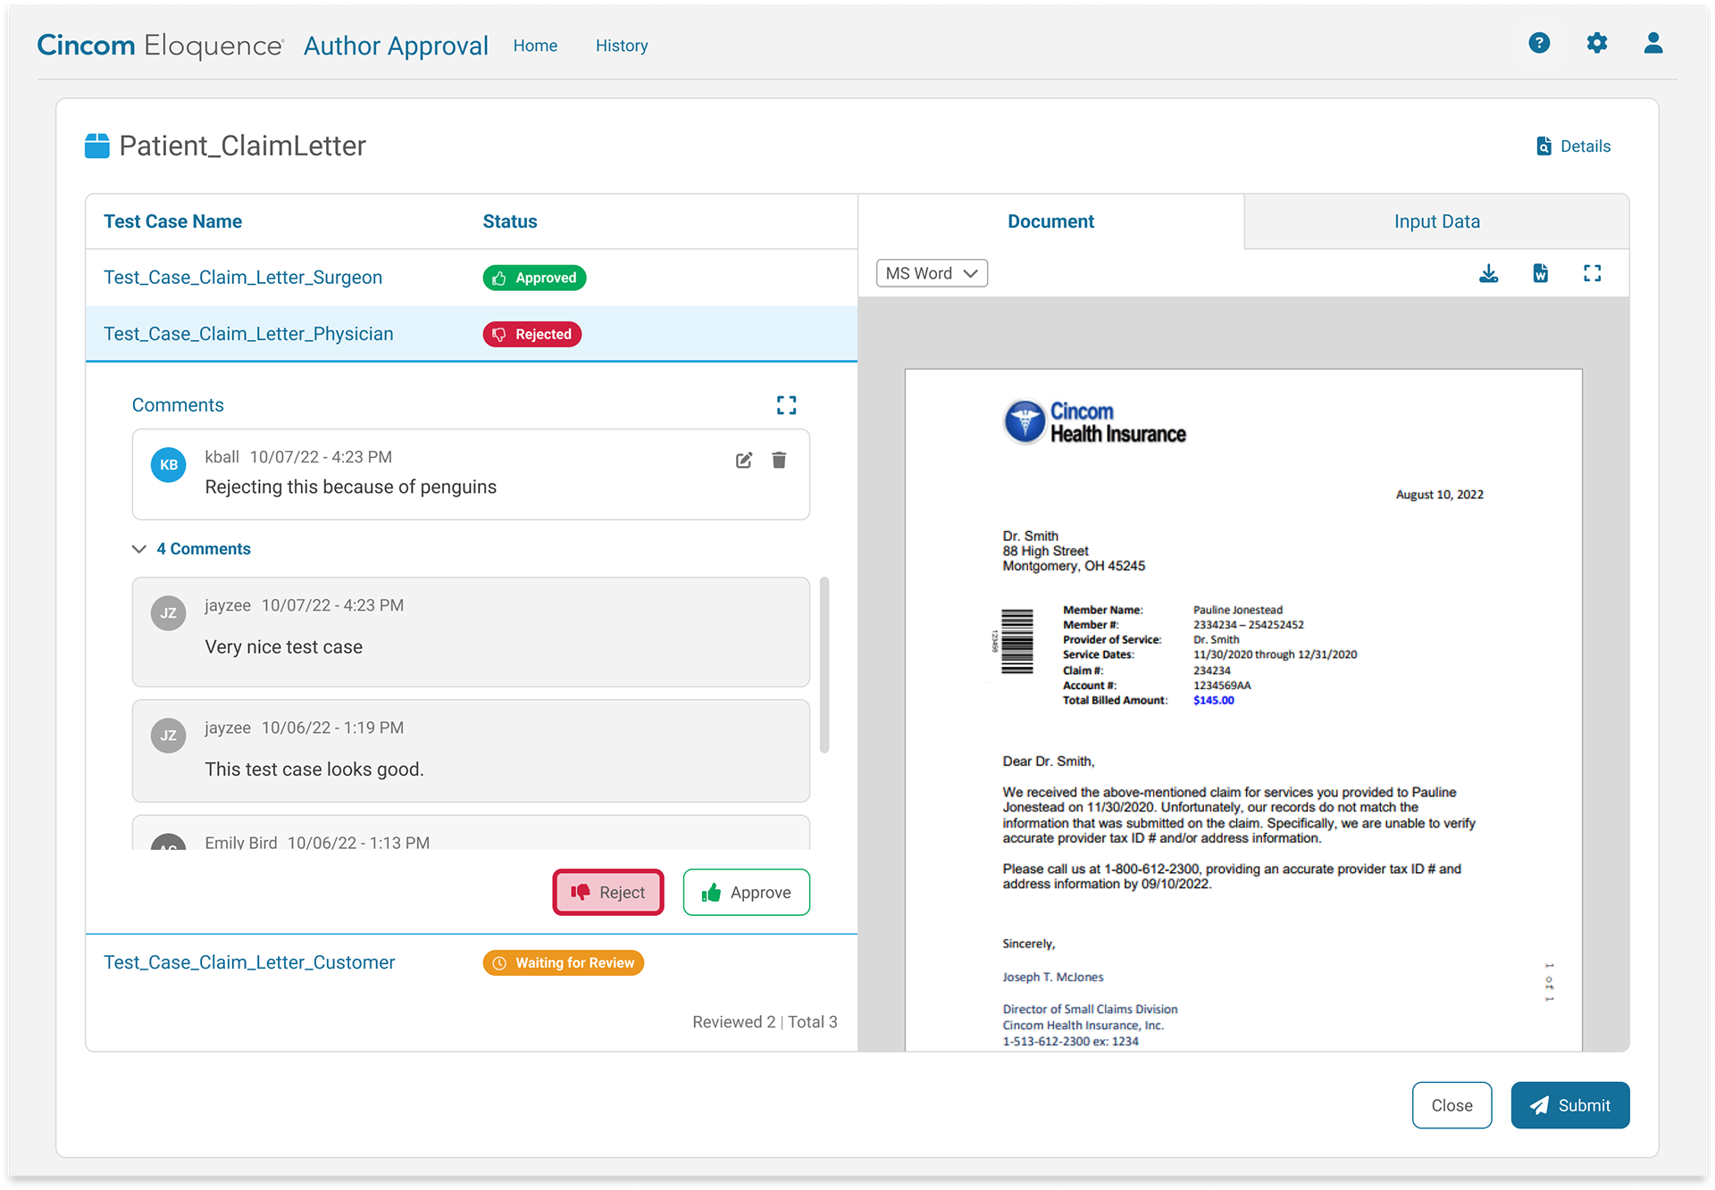Expand the document preview to fullscreen

click(x=1592, y=273)
